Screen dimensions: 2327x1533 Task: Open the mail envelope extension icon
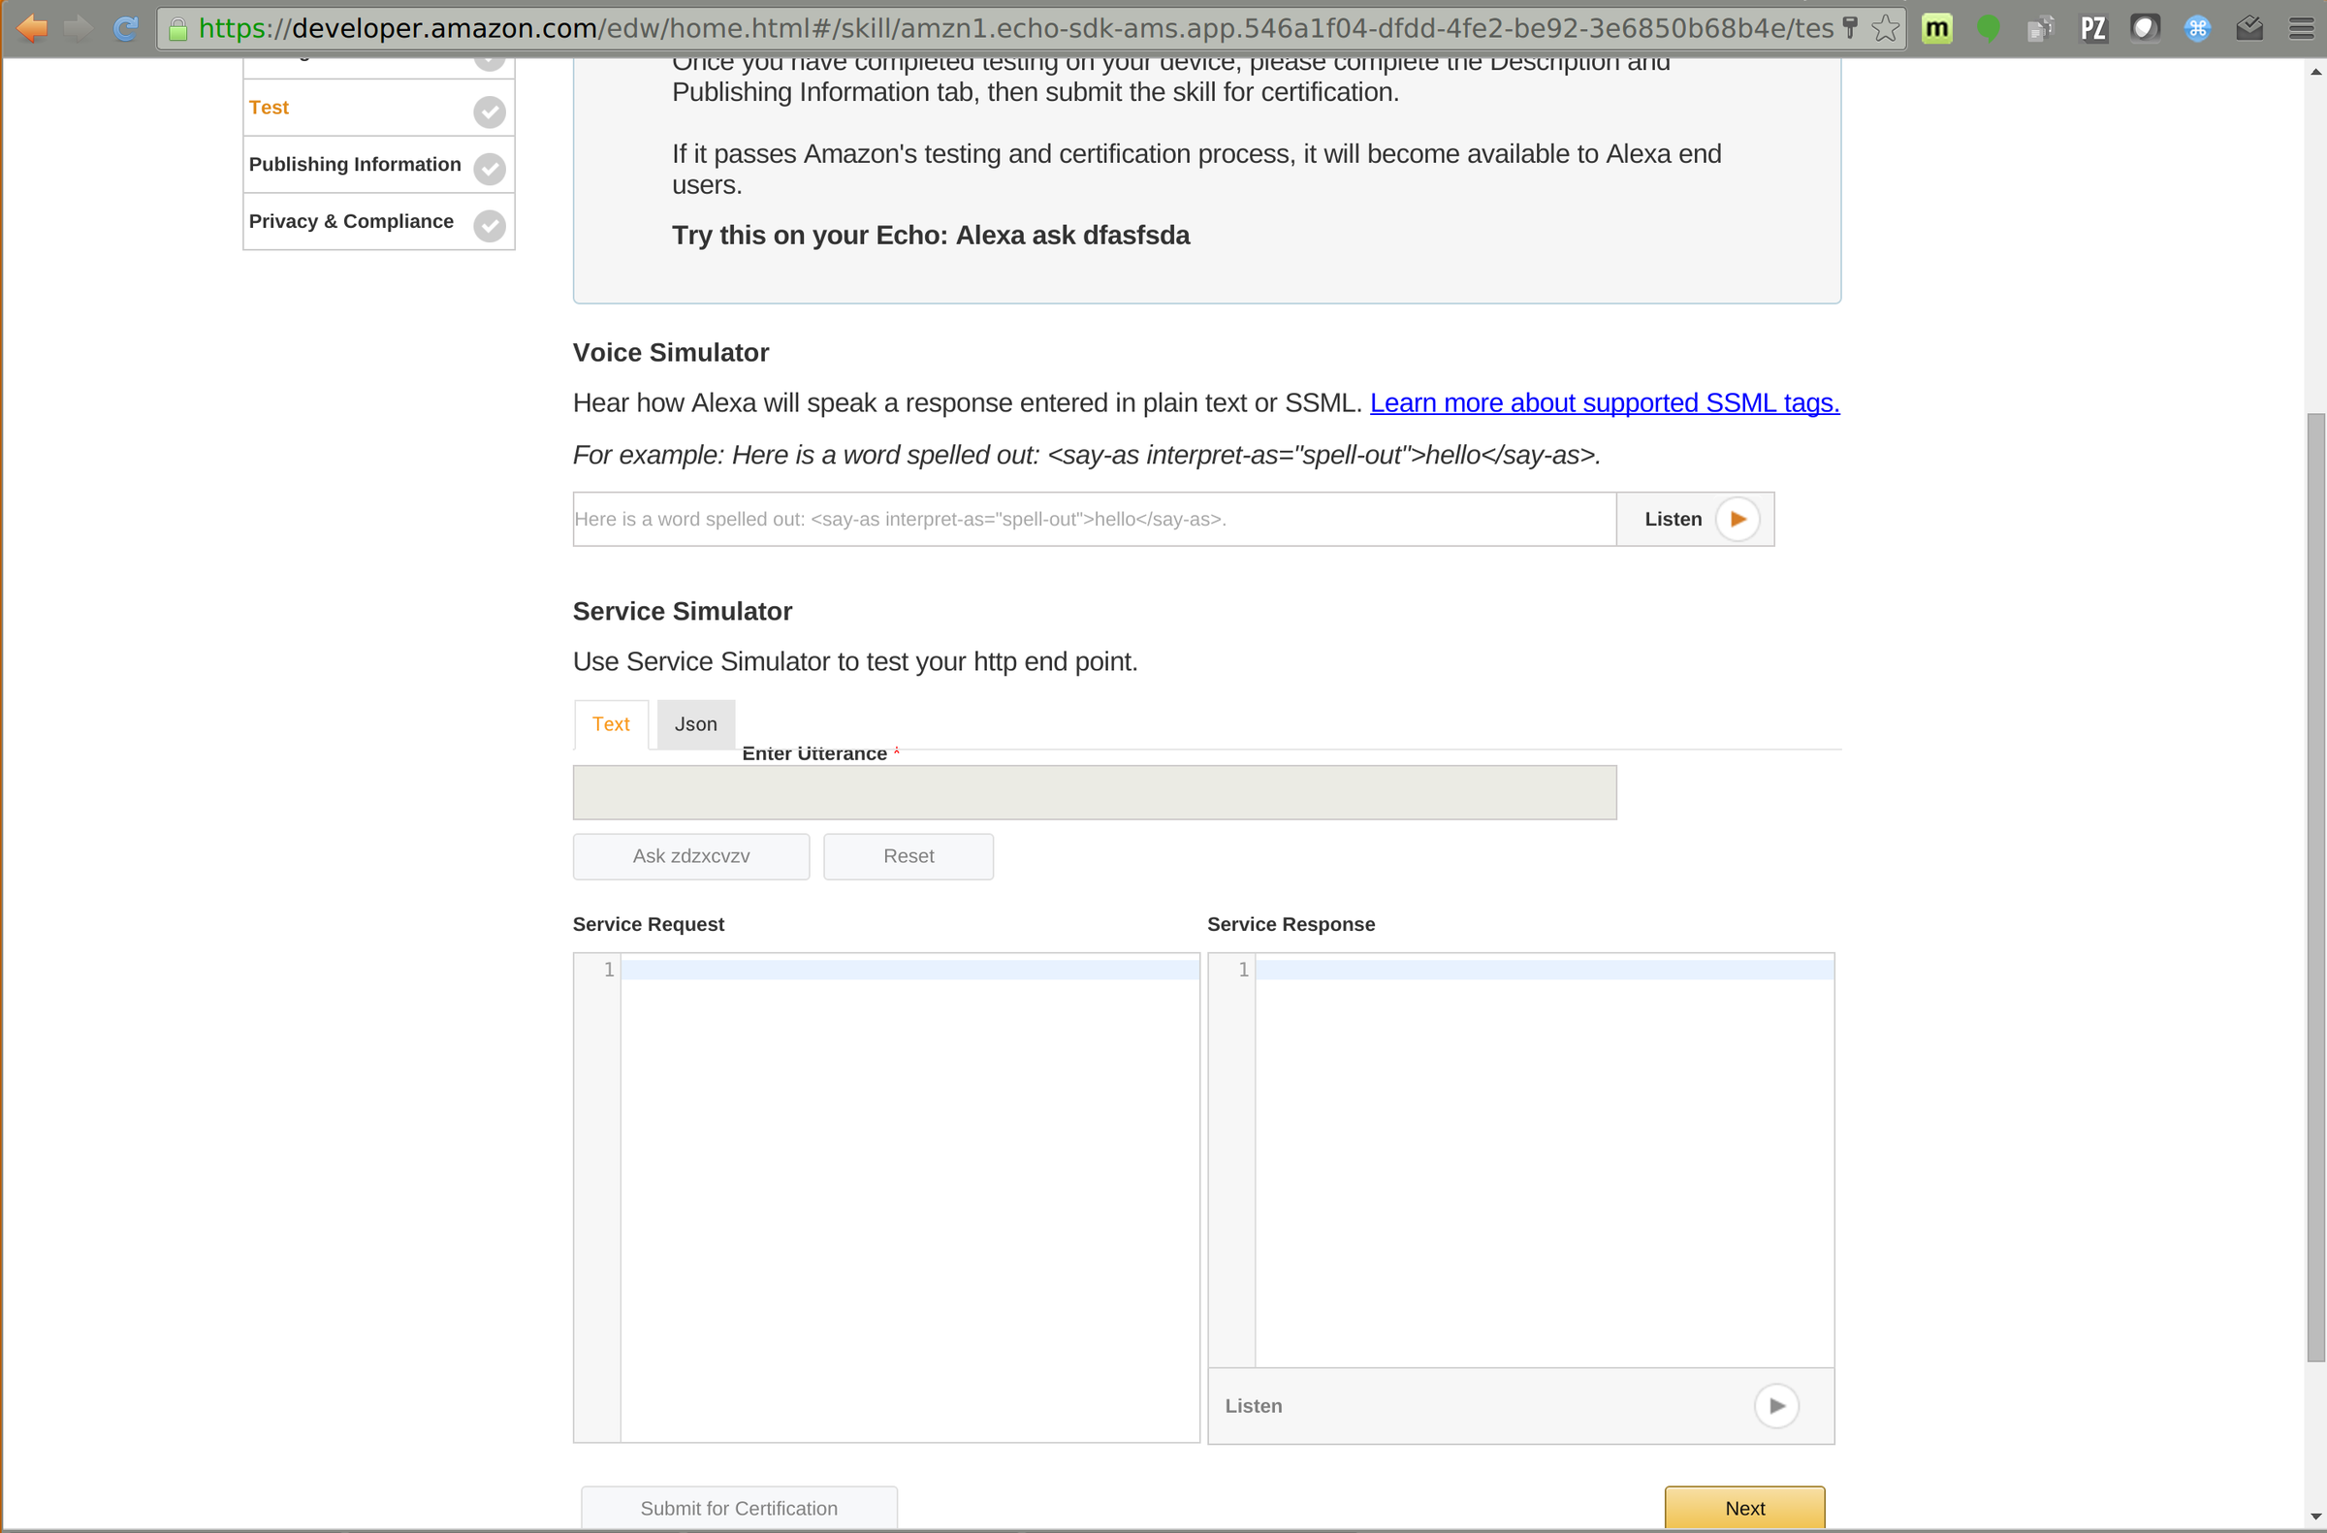(x=2248, y=28)
